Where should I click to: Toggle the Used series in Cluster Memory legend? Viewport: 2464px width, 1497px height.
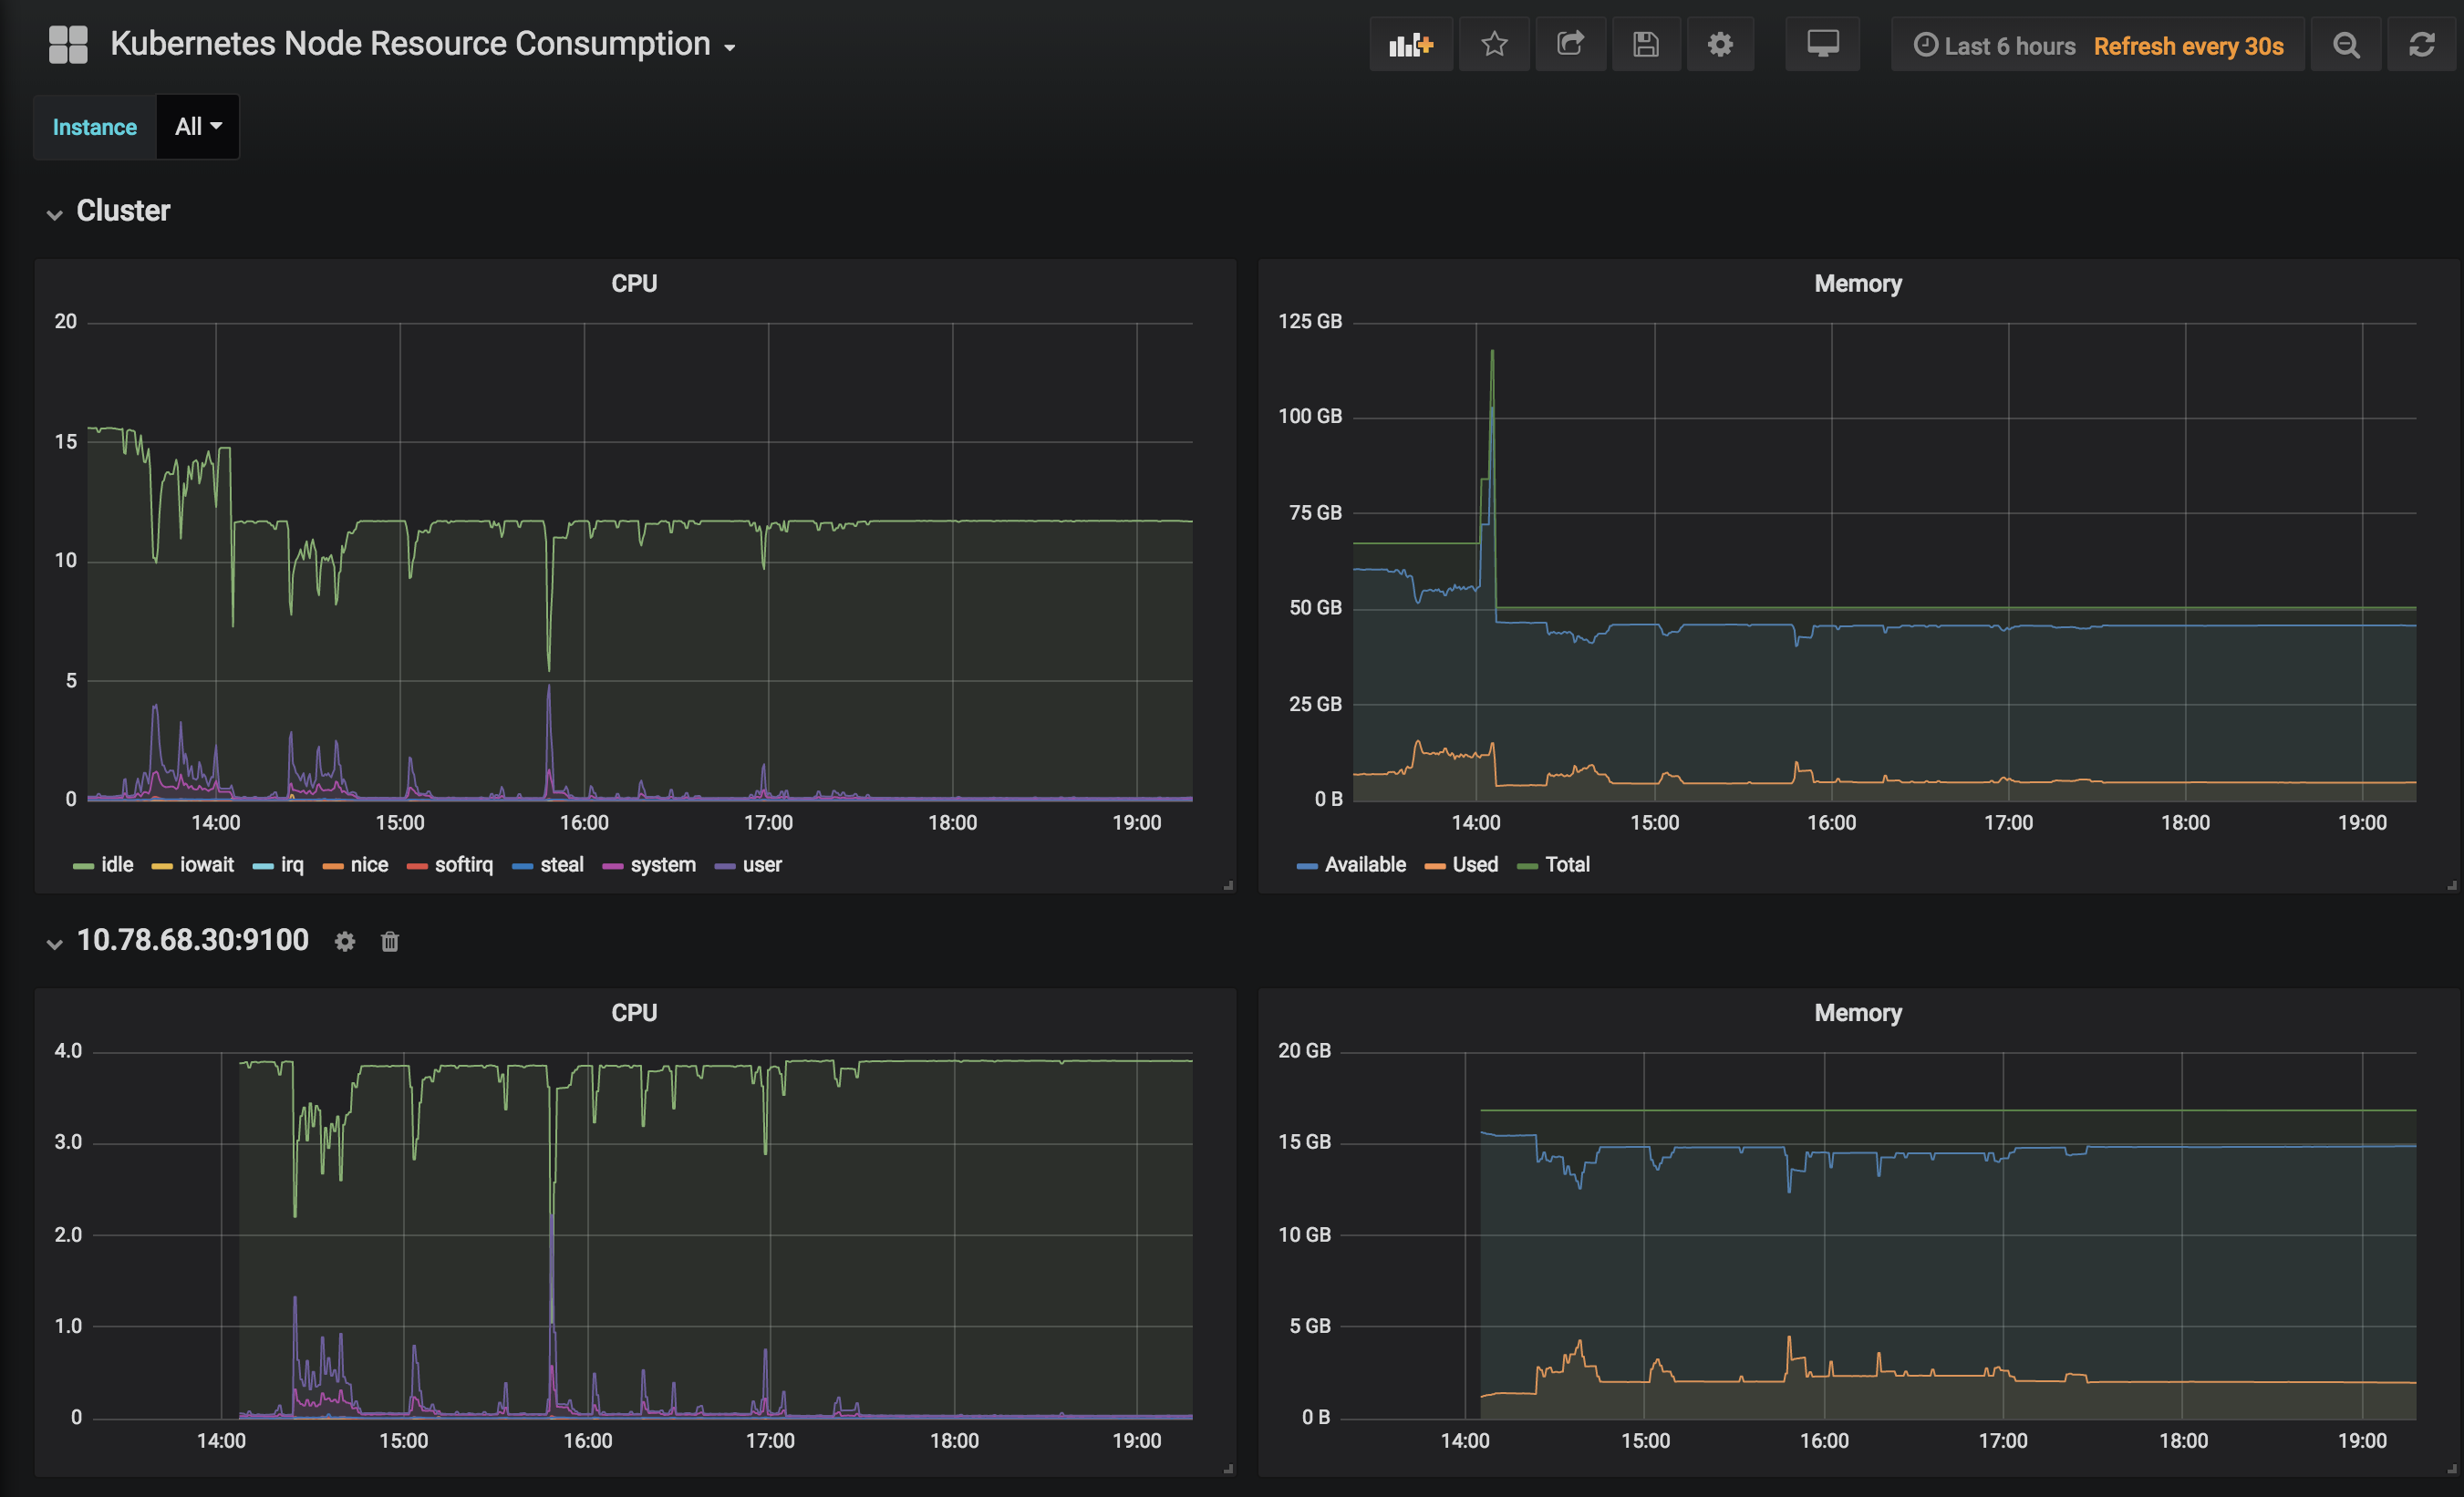(x=1474, y=865)
